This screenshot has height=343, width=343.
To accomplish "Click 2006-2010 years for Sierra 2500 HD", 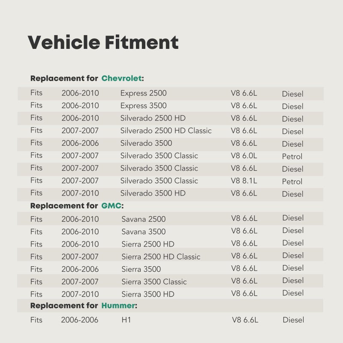I will coord(80,244).
